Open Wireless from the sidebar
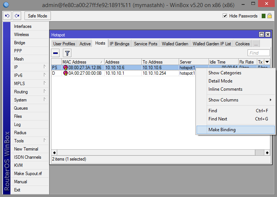 click(x=30, y=35)
